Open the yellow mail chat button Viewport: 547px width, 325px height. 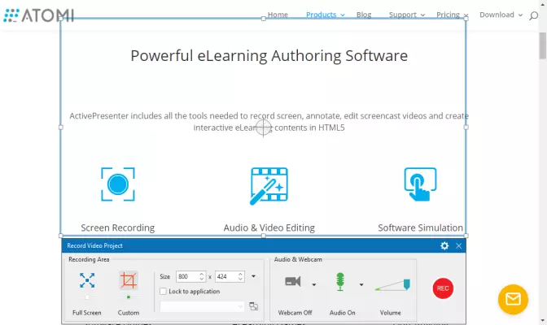(513, 300)
